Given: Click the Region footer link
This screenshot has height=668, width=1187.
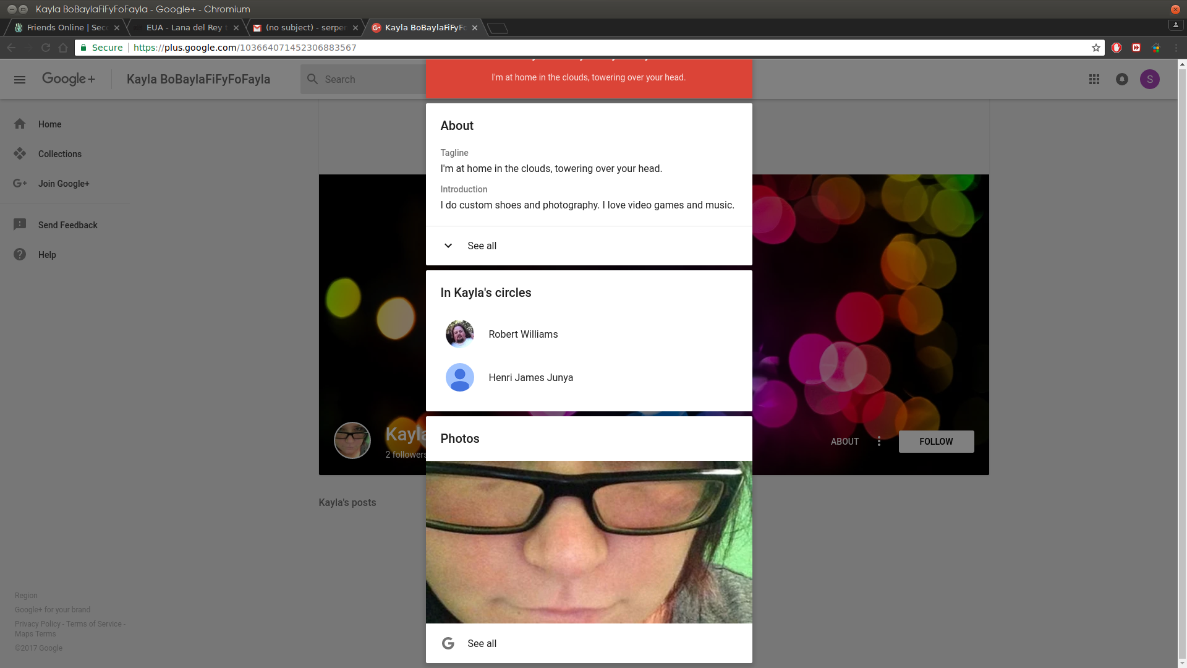Looking at the screenshot, I should [x=26, y=595].
